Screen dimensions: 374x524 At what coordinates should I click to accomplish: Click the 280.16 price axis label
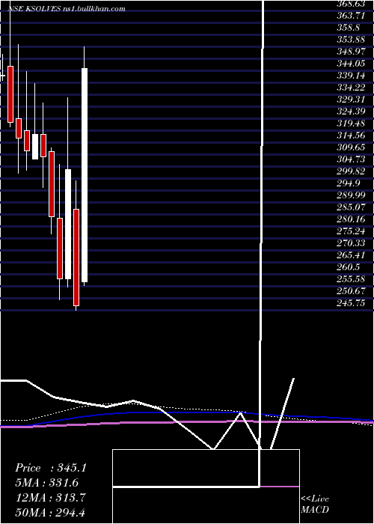(351, 219)
